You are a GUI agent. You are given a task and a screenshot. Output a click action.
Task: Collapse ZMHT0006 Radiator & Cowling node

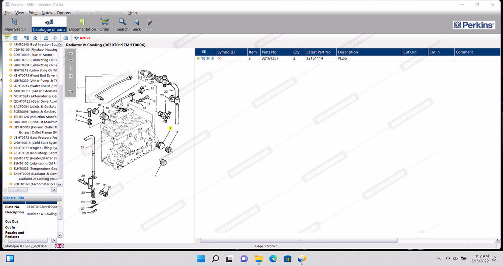11,174
